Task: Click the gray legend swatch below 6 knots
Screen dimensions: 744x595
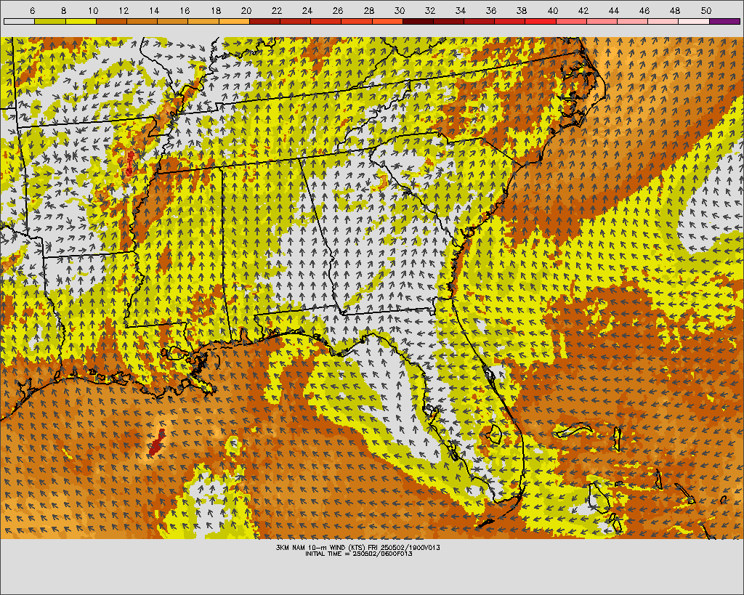Action: tap(19, 21)
